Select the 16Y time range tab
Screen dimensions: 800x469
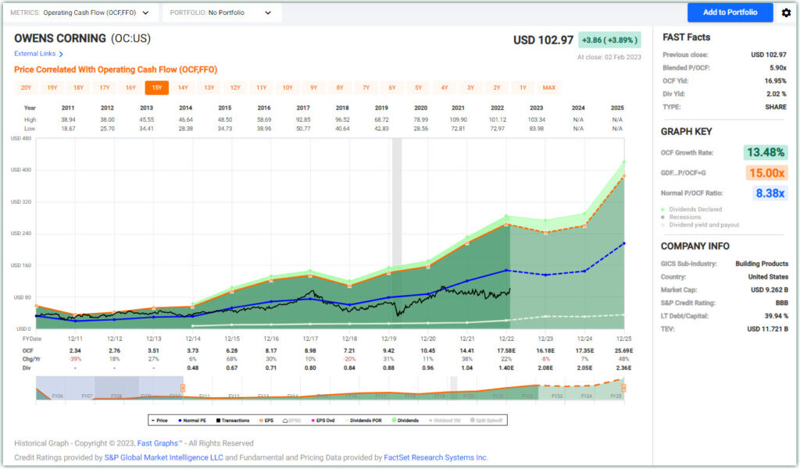point(130,87)
